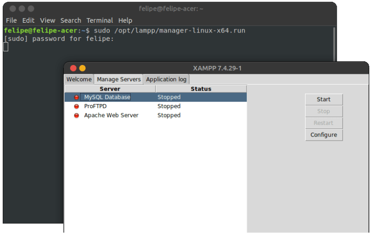Start the selected server with Start button
372x234 pixels.
coord(324,99)
